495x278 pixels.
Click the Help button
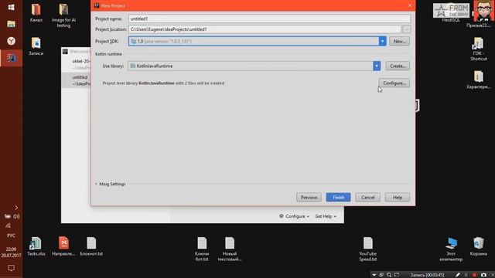click(x=397, y=198)
